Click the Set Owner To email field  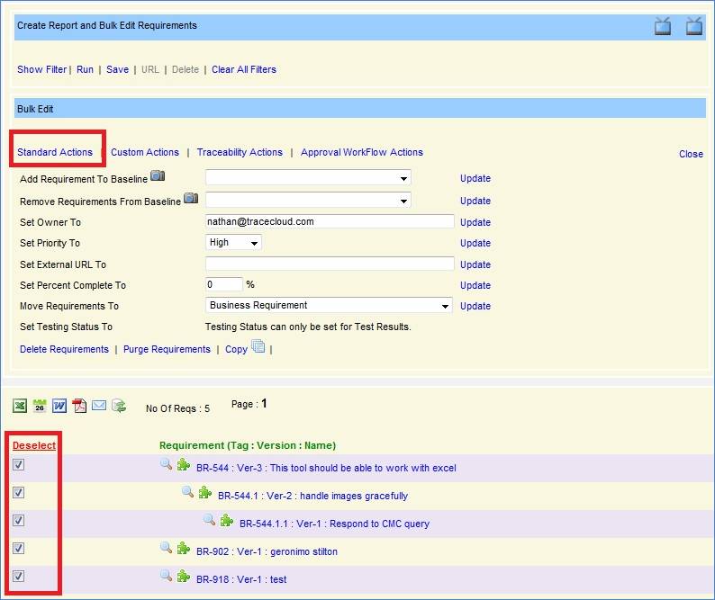(330, 221)
